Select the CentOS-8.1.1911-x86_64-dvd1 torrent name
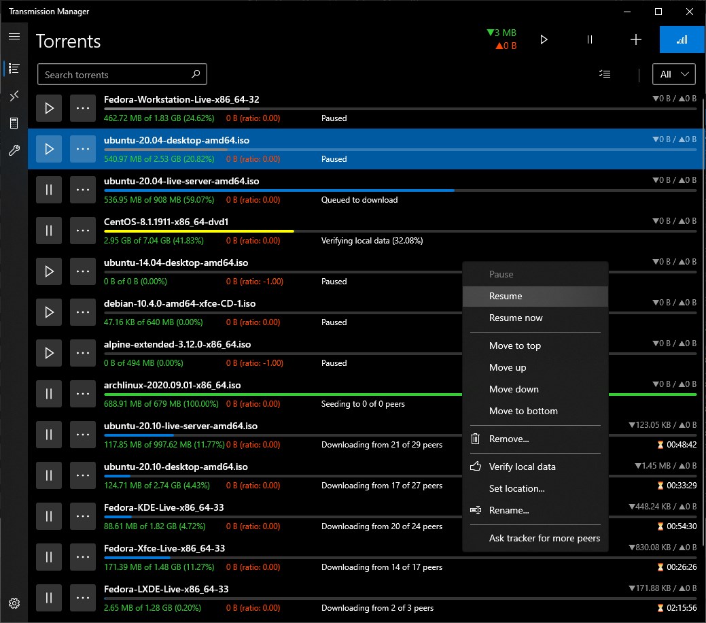The image size is (706, 623). (166, 222)
